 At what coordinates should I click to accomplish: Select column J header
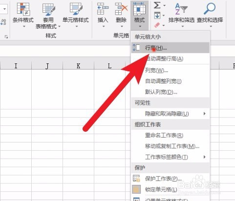(x=47, y=66)
